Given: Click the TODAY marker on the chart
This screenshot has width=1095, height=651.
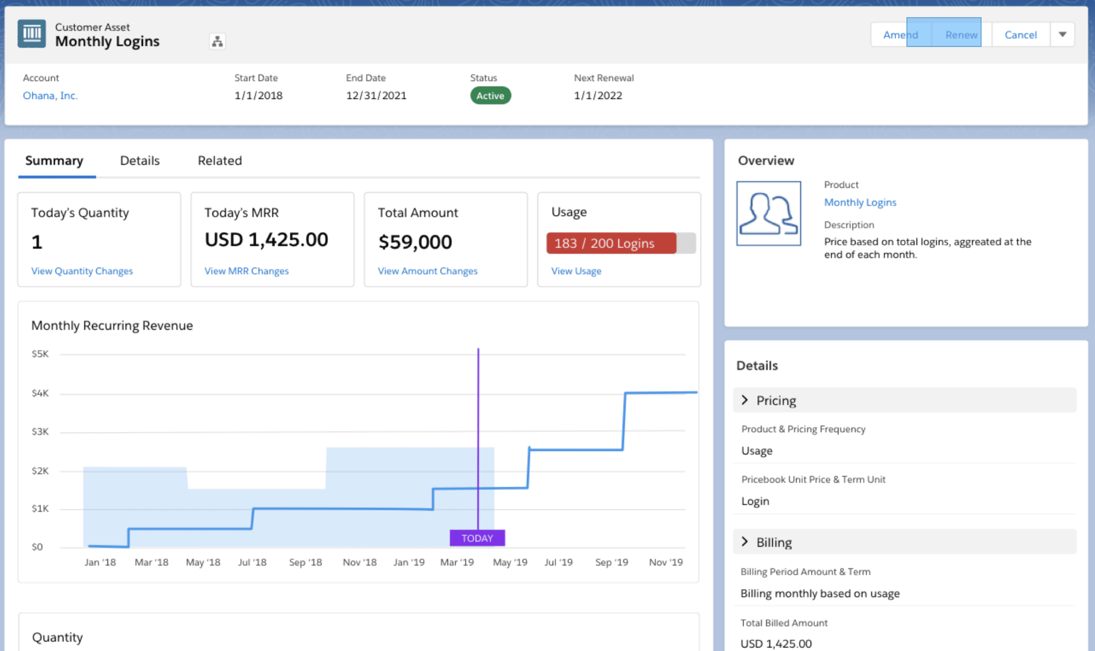Looking at the screenshot, I should tap(477, 538).
